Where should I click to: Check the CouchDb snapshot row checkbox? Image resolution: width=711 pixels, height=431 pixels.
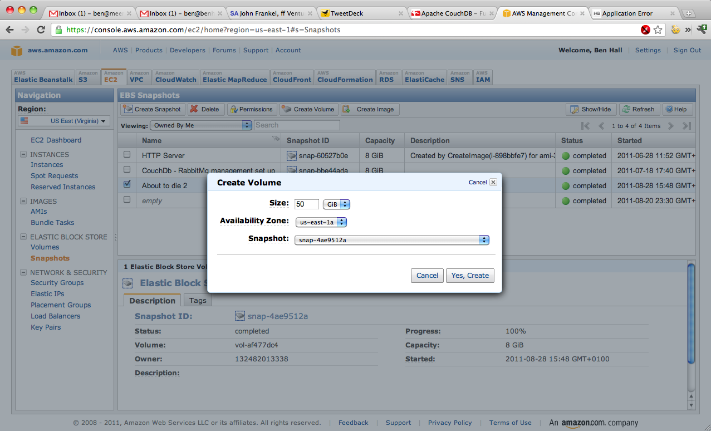(x=127, y=169)
